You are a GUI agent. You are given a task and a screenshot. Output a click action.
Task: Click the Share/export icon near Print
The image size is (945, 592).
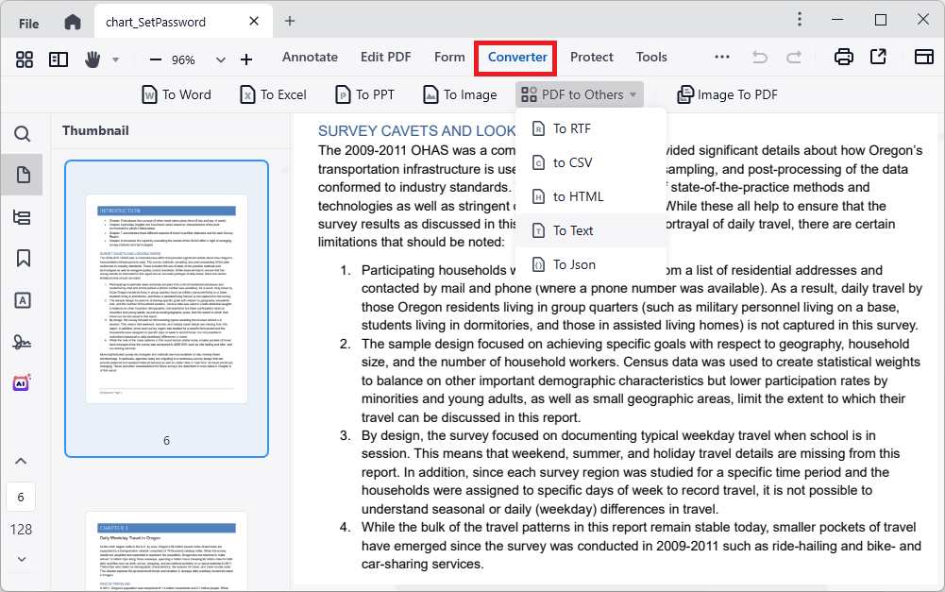[879, 57]
